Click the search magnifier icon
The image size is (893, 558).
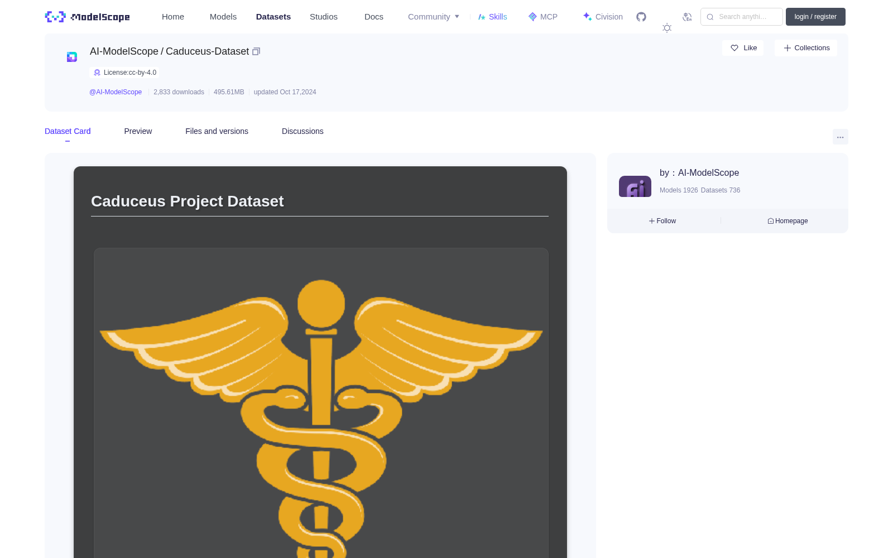pos(710,17)
